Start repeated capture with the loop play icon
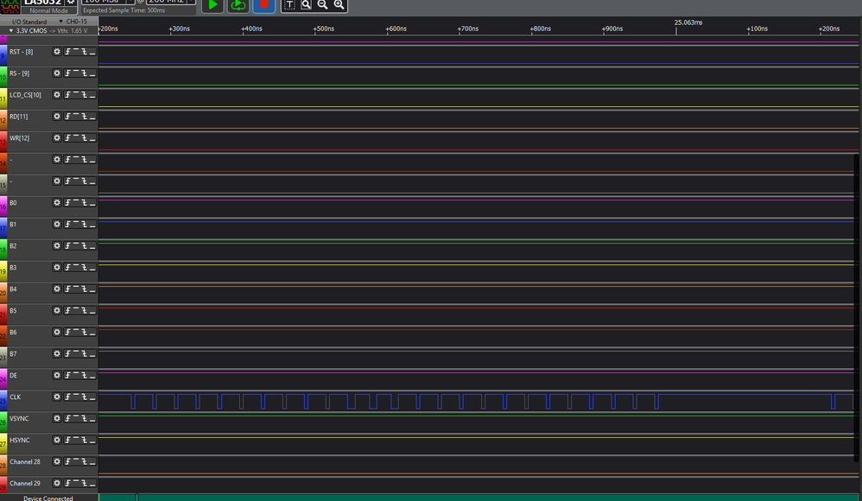This screenshot has width=862, height=501. pyautogui.click(x=238, y=5)
